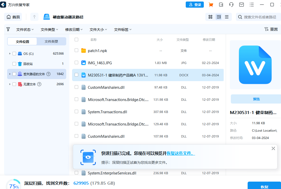Image resolution: width=281 pixels, height=189 pixels.
Task: Check the checkbox next to IMG_1463.JPG
Action: [76, 62]
